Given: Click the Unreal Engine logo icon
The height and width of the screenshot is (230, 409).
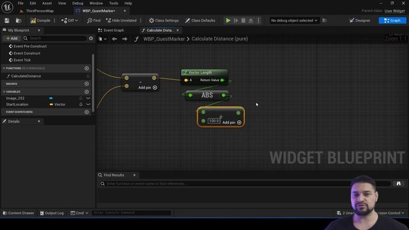Looking at the screenshot, I should [x=7, y=7].
